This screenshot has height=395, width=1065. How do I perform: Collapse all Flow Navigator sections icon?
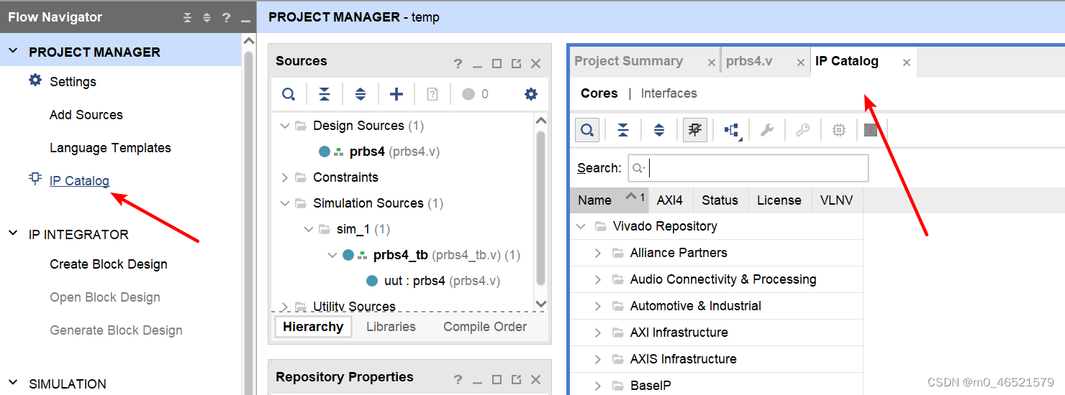tap(188, 17)
